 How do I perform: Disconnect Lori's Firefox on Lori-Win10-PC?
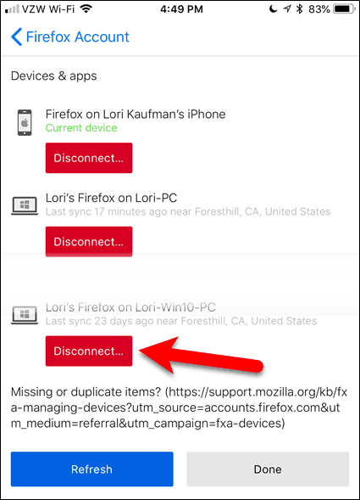[x=89, y=351]
